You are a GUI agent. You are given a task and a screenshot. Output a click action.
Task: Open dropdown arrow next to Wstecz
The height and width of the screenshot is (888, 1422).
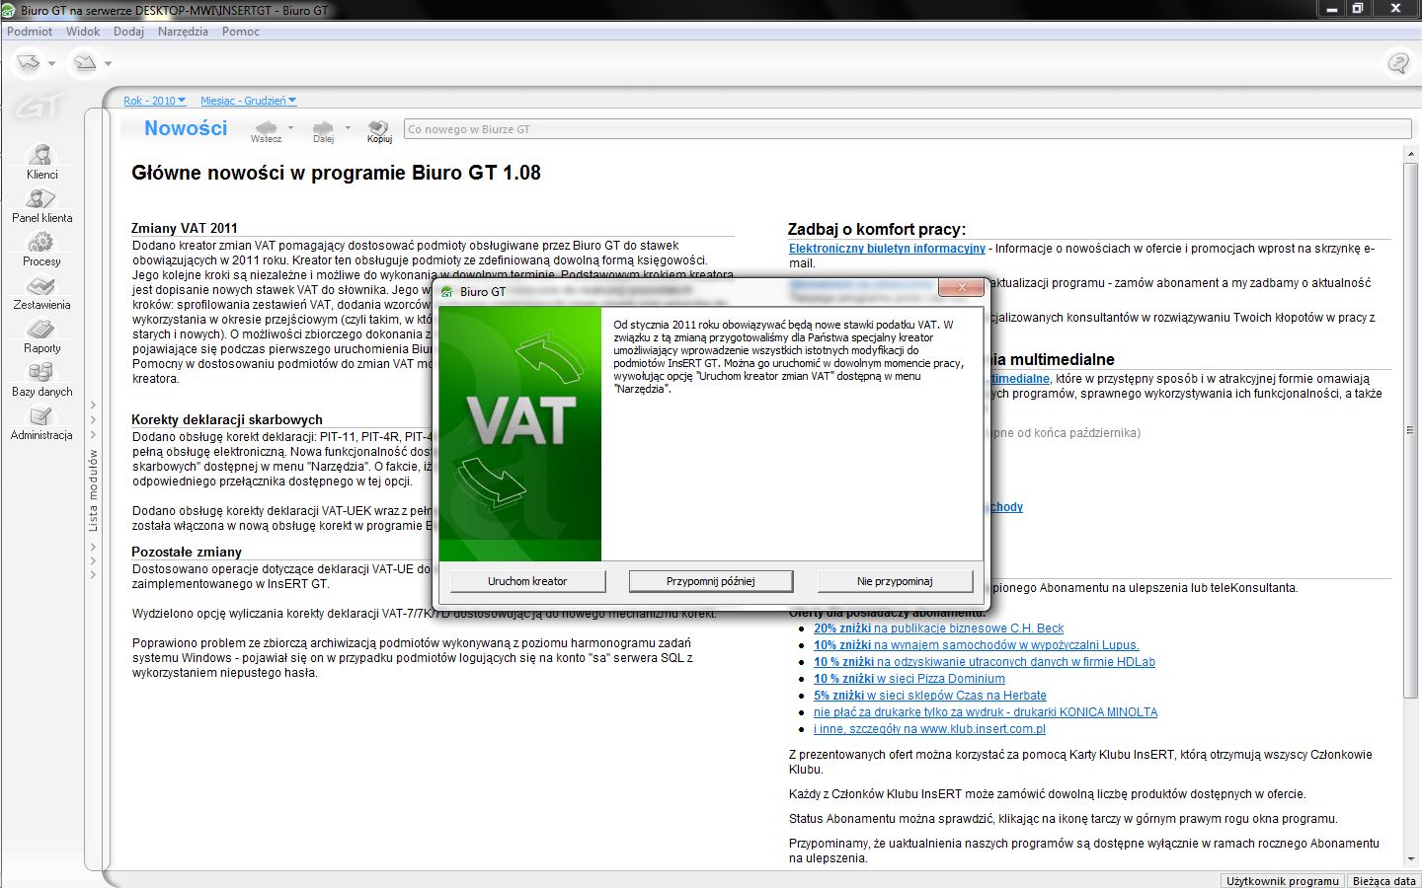point(290,127)
